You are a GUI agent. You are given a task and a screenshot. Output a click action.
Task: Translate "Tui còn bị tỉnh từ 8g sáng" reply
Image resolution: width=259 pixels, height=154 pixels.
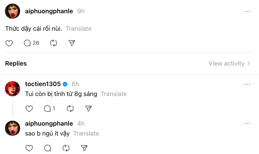point(114,94)
